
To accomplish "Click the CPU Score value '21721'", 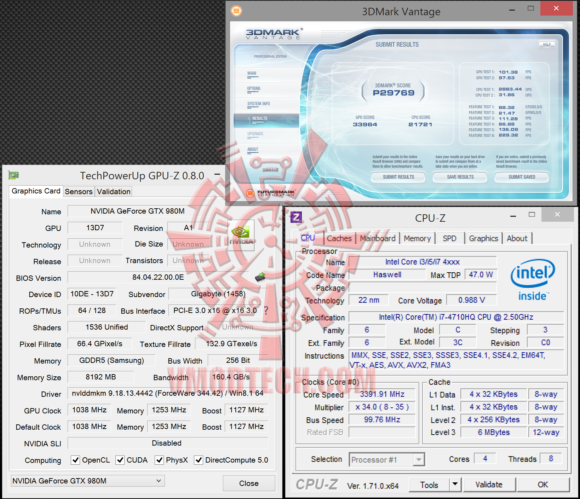I will pos(420,124).
